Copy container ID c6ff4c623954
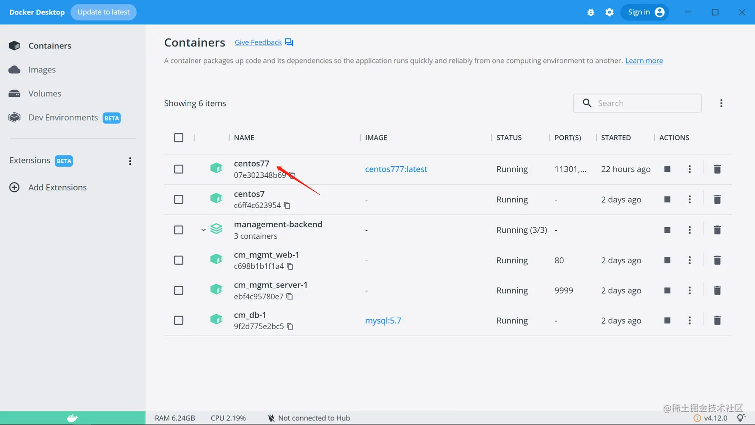The height and width of the screenshot is (425, 755). coord(287,205)
